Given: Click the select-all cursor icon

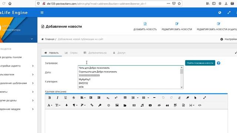Looking at the screenshot, I should tap(195, 98).
